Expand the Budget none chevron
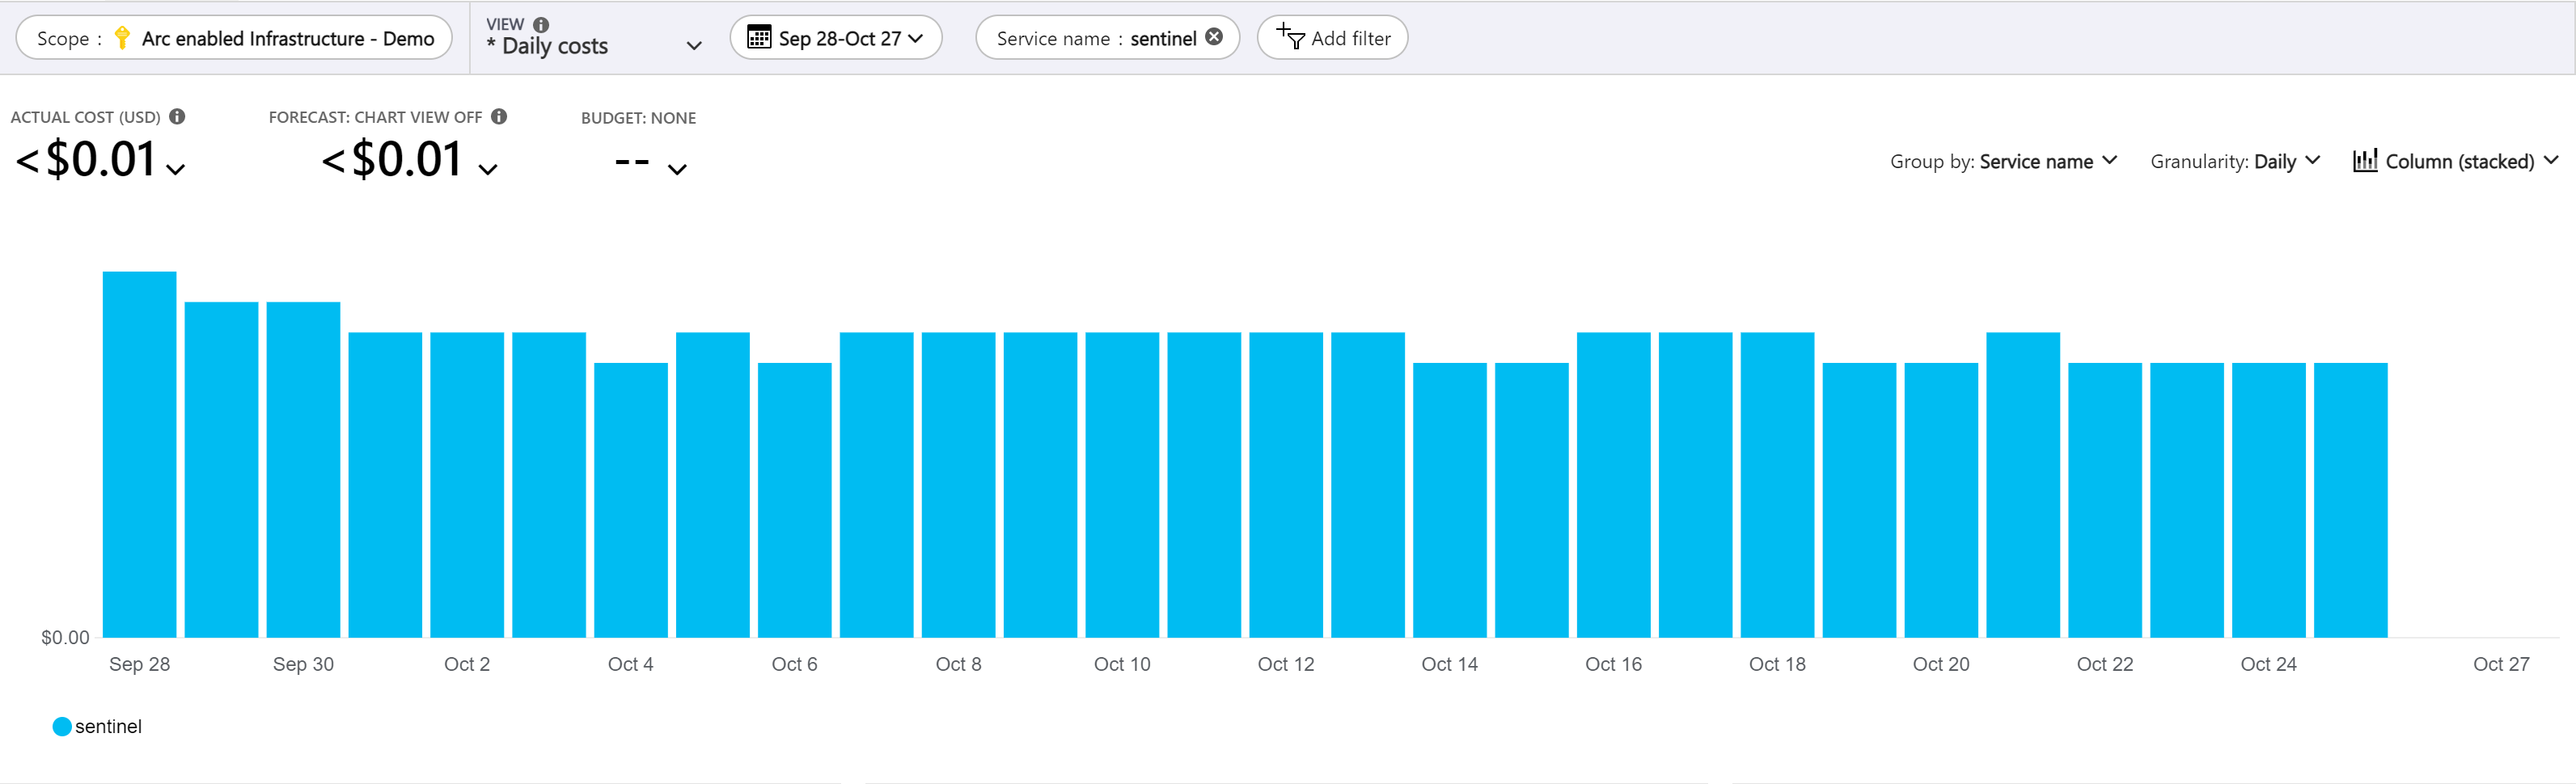2576x784 pixels. (x=677, y=170)
